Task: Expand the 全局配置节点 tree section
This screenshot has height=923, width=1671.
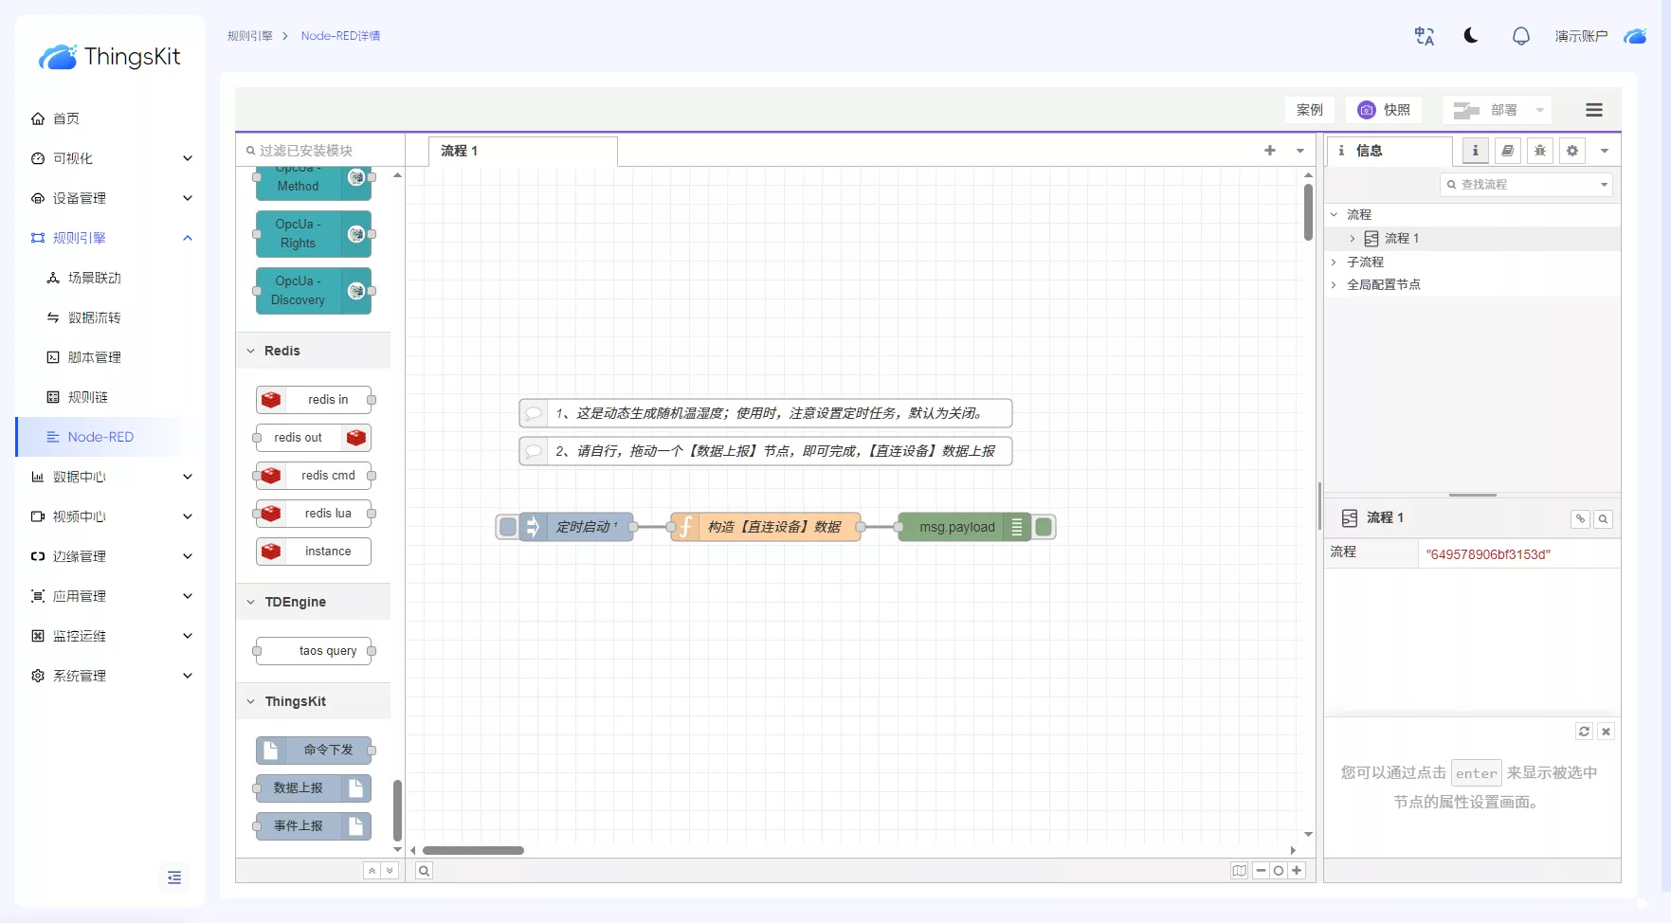Action: 1334,284
